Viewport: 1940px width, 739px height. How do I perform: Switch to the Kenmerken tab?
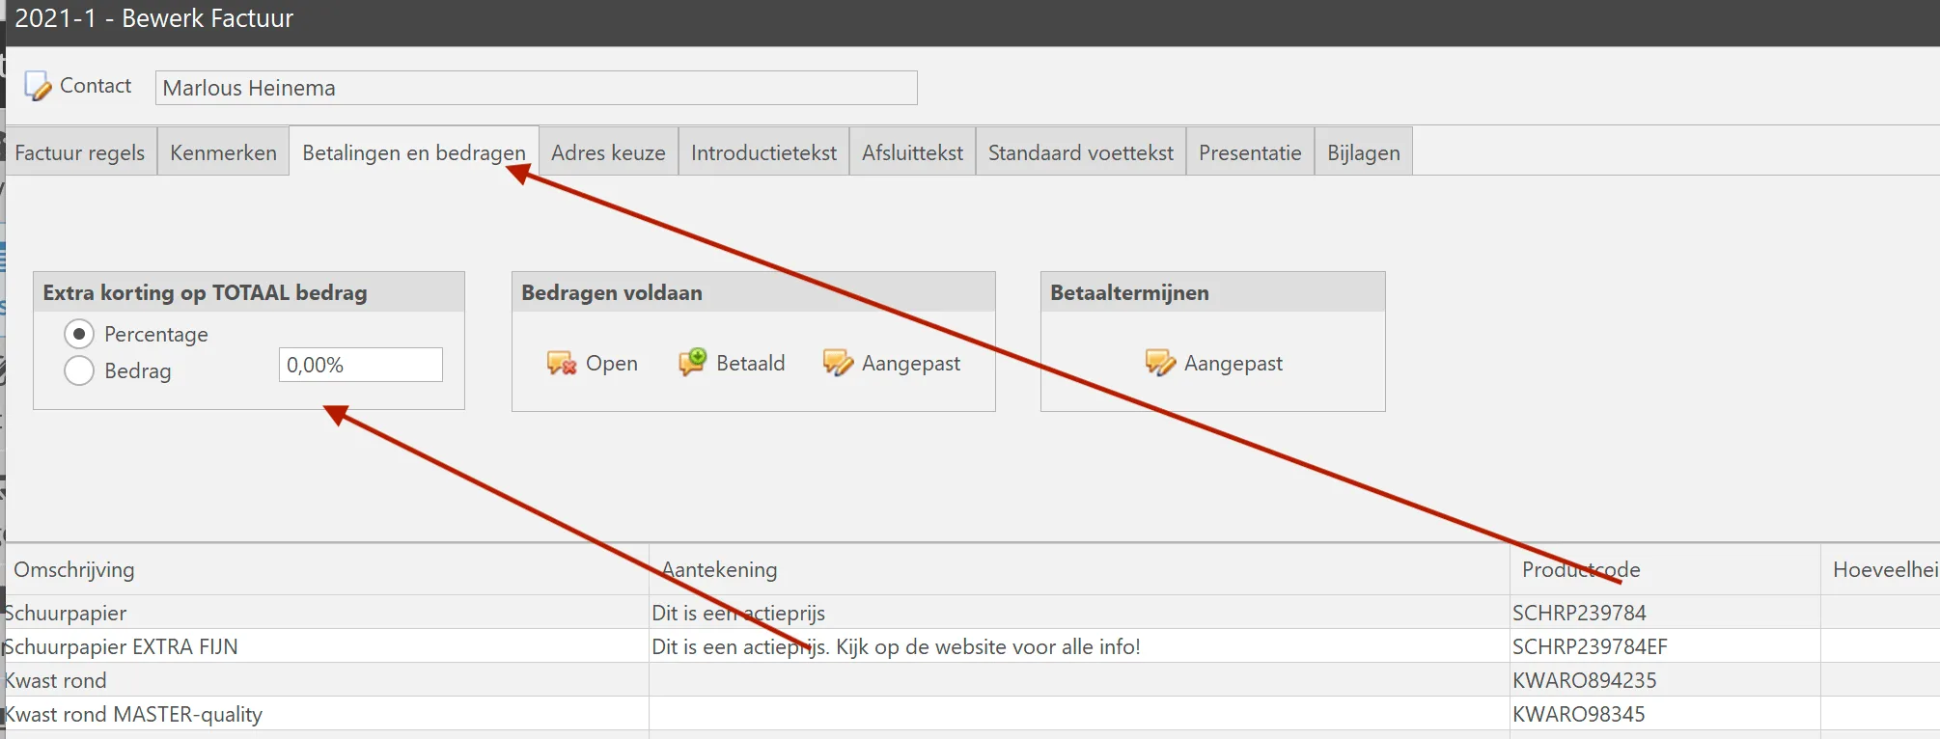[223, 152]
